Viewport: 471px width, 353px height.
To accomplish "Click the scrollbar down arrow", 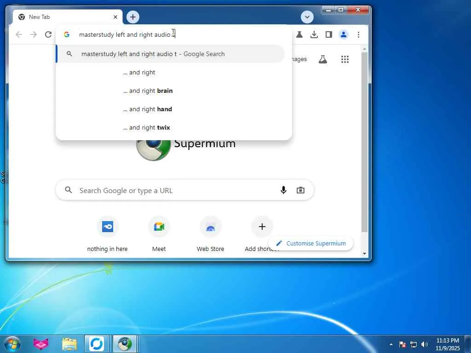I will 364,253.
